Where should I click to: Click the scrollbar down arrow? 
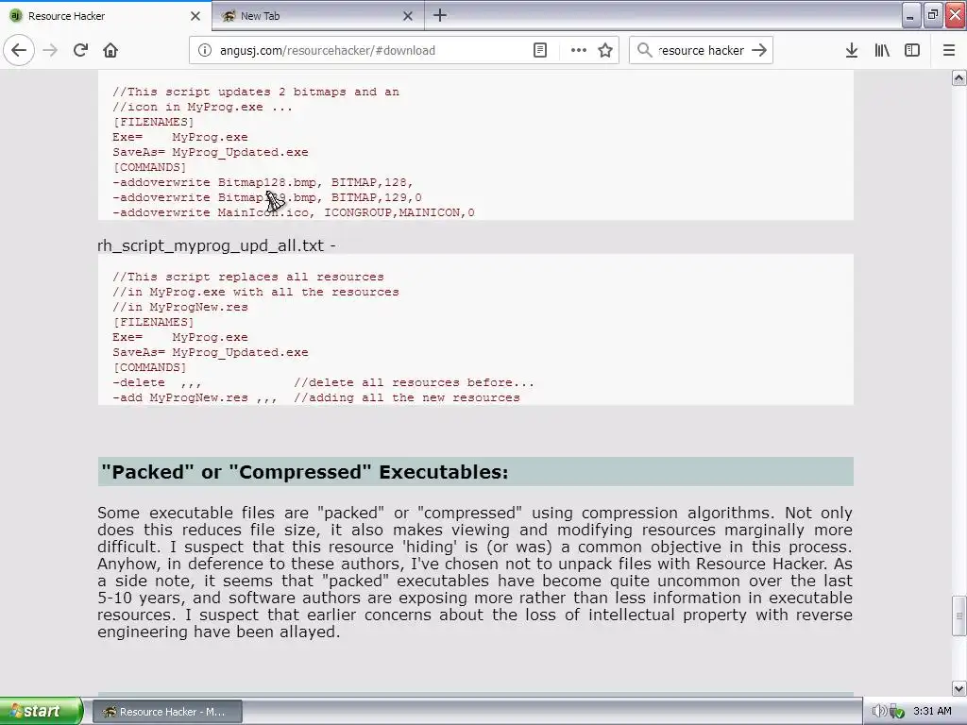point(959,688)
